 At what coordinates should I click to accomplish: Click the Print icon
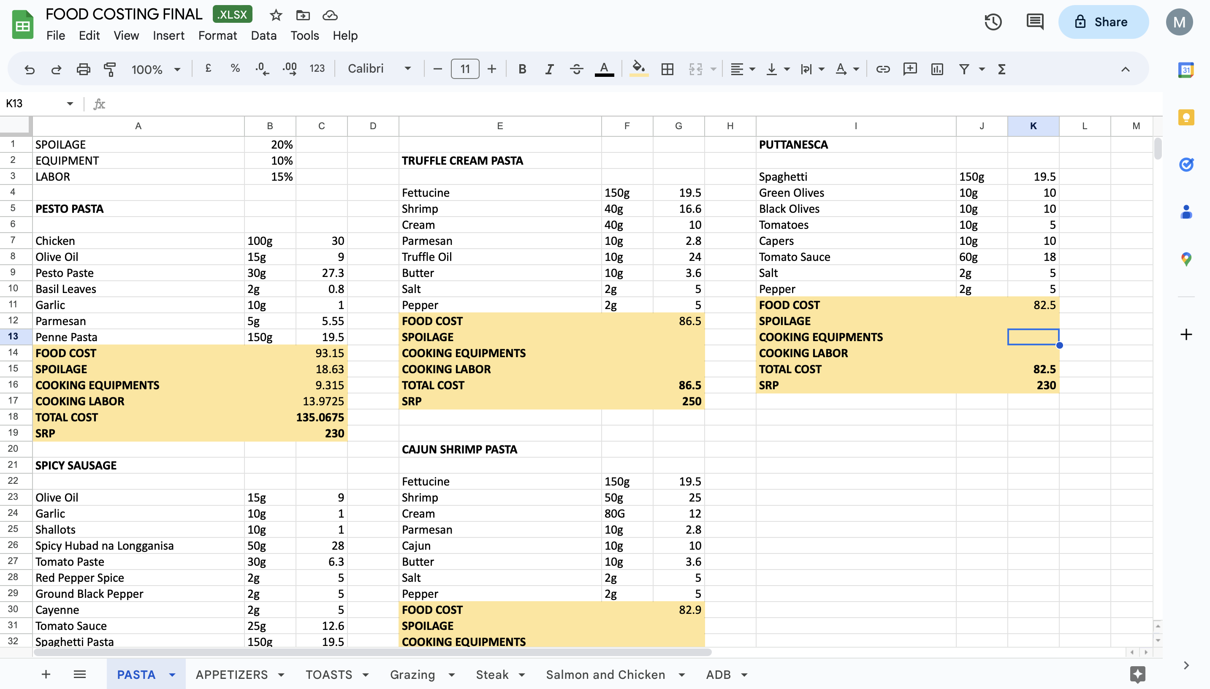[x=83, y=70]
